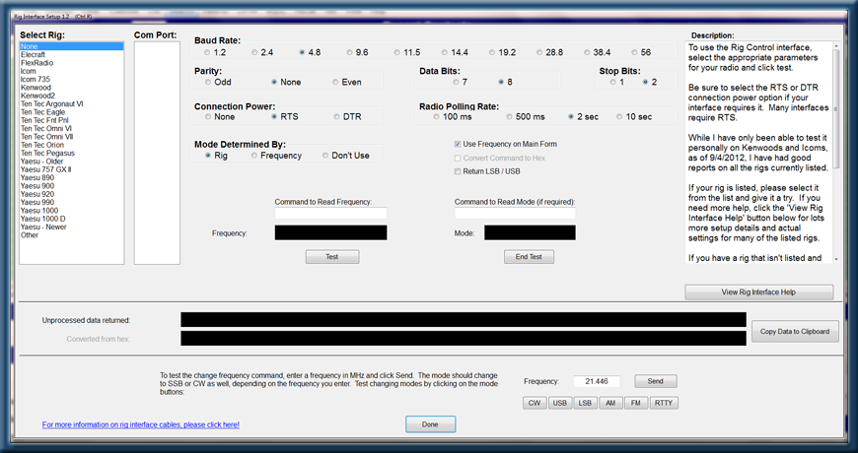This screenshot has height=453, width=858.
Task: Switch mode to CW
Action: [x=535, y=404]
